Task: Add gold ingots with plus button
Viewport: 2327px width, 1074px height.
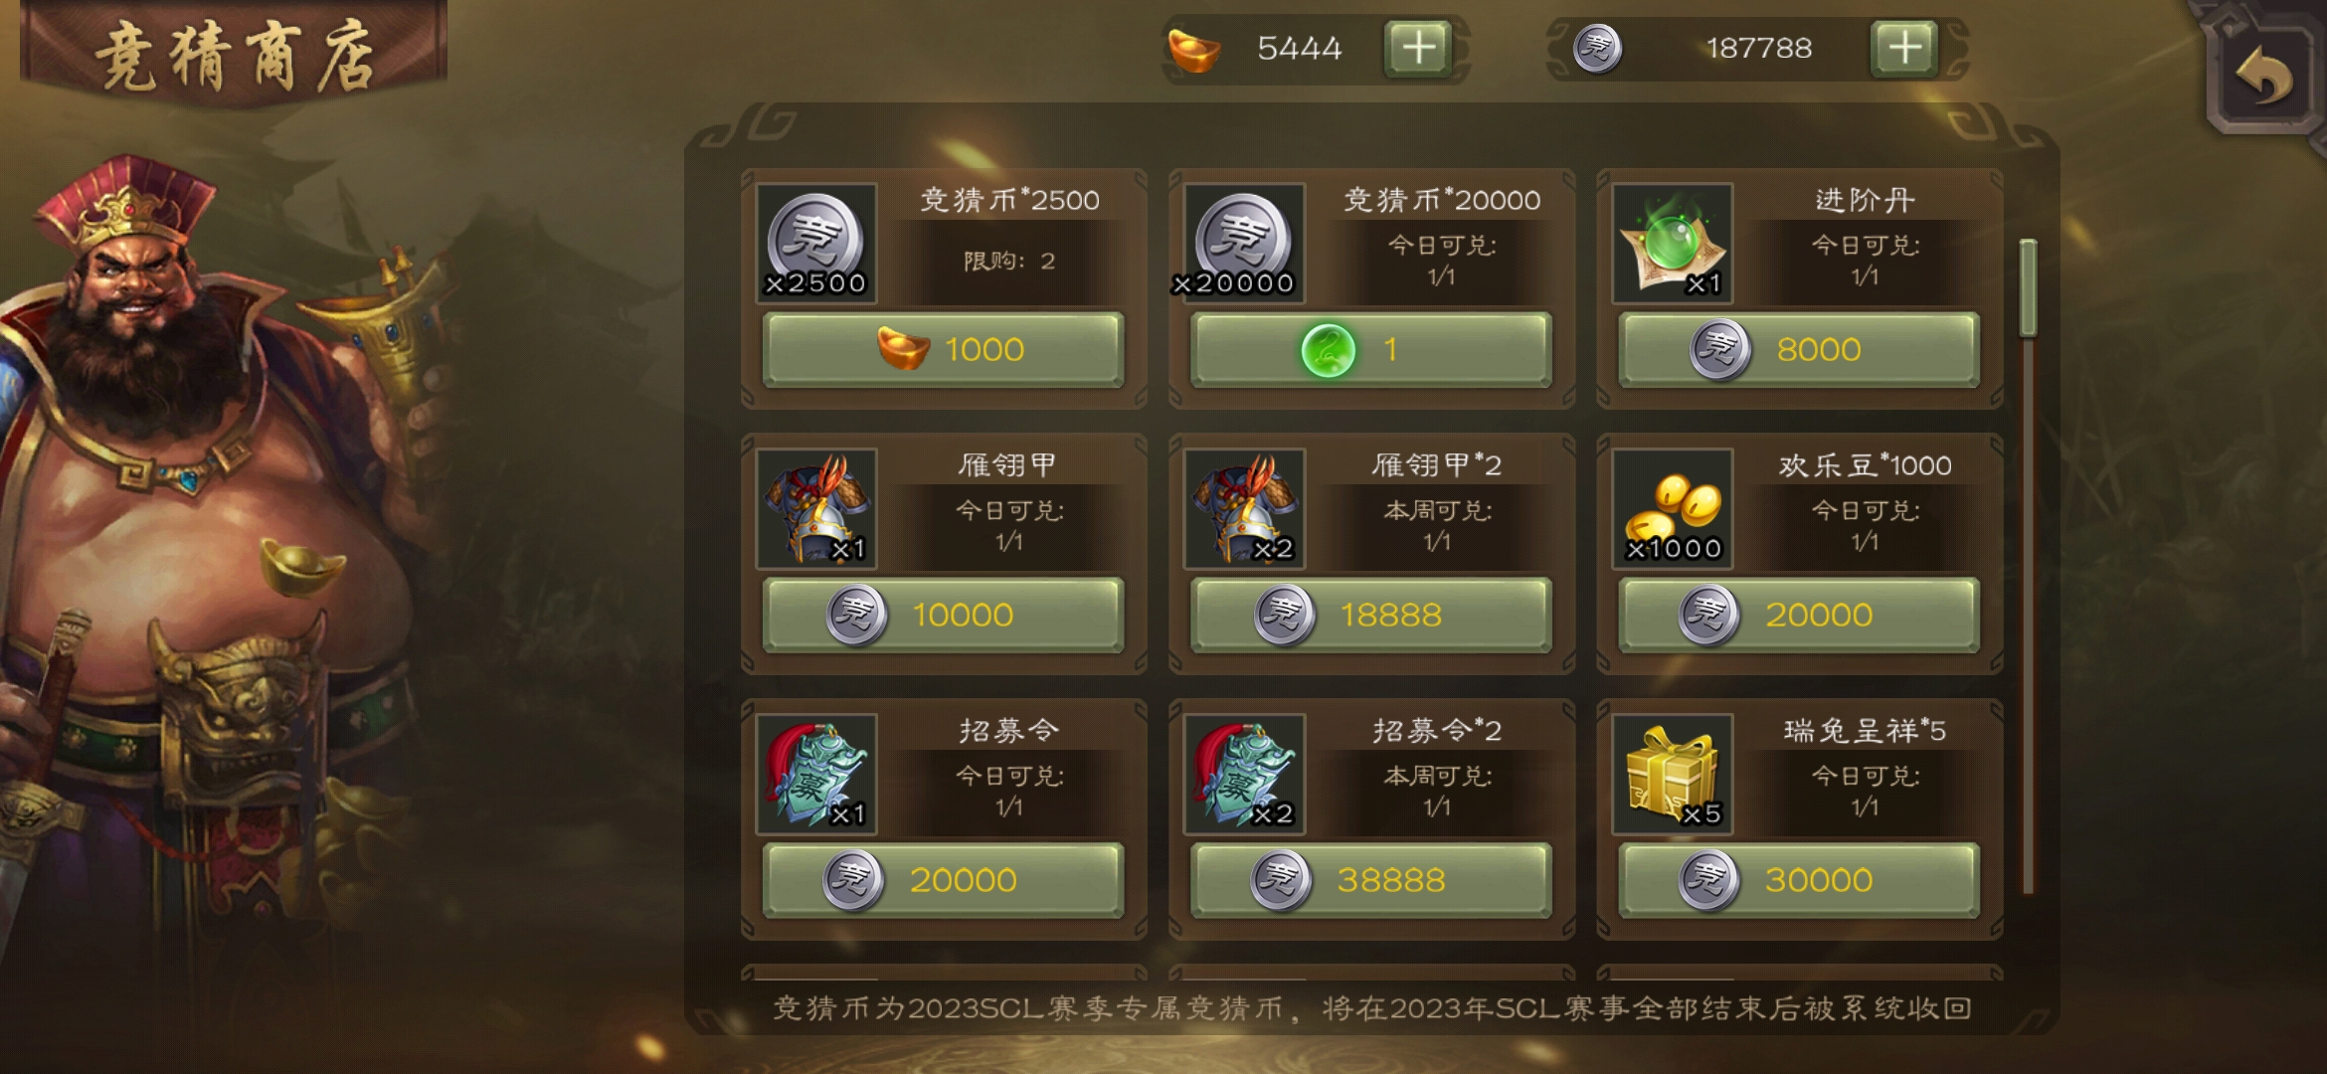Action: pyautogui.click(x=1419, y=49)
